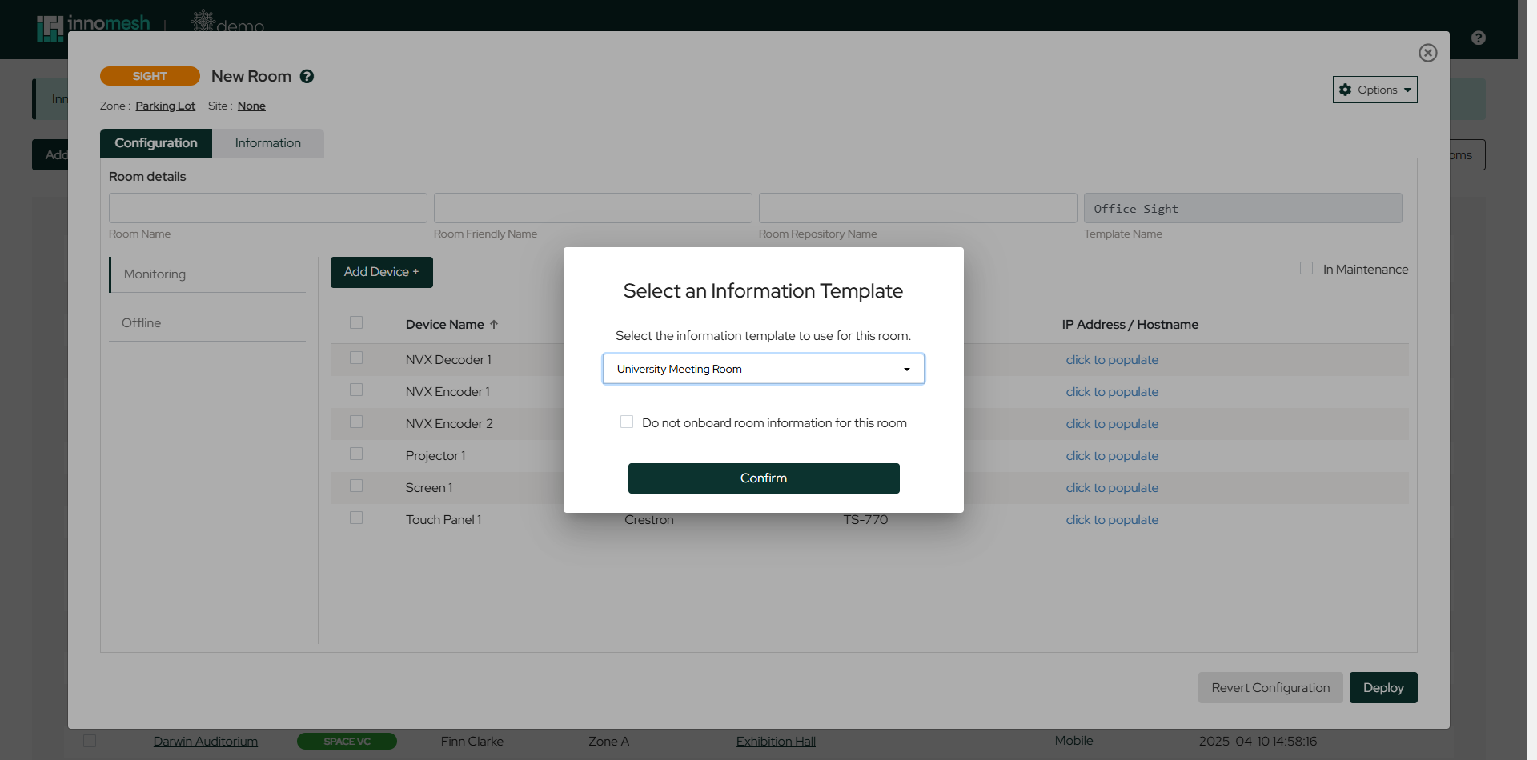Switch to the Configuration tab

(156, 143)
